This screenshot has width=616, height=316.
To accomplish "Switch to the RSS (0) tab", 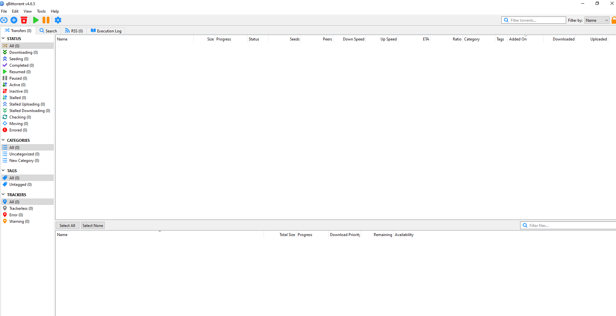I will (74, 31).
